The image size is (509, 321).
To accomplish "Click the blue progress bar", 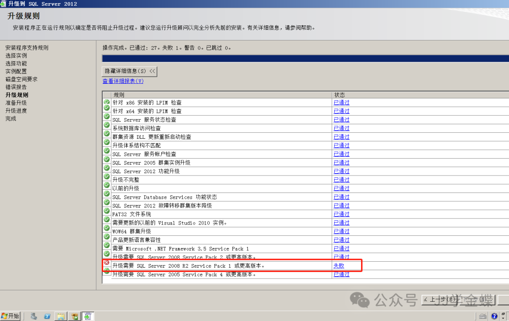I will tap(305, 58).
